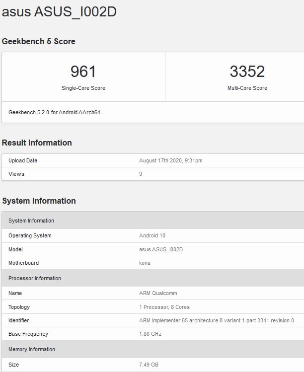Viewport: 304px width, 372px height.
Task: Click the Single-Core Score value 961
Action: tap(83, 72)
